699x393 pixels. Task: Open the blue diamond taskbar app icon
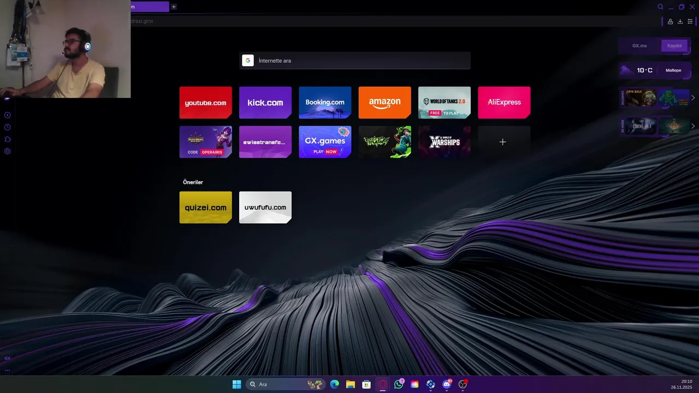point(431,384)
